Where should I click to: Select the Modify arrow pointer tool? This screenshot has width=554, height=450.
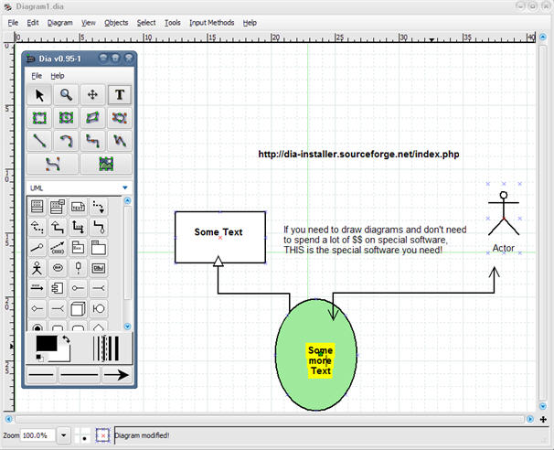(x=39, y=95)
